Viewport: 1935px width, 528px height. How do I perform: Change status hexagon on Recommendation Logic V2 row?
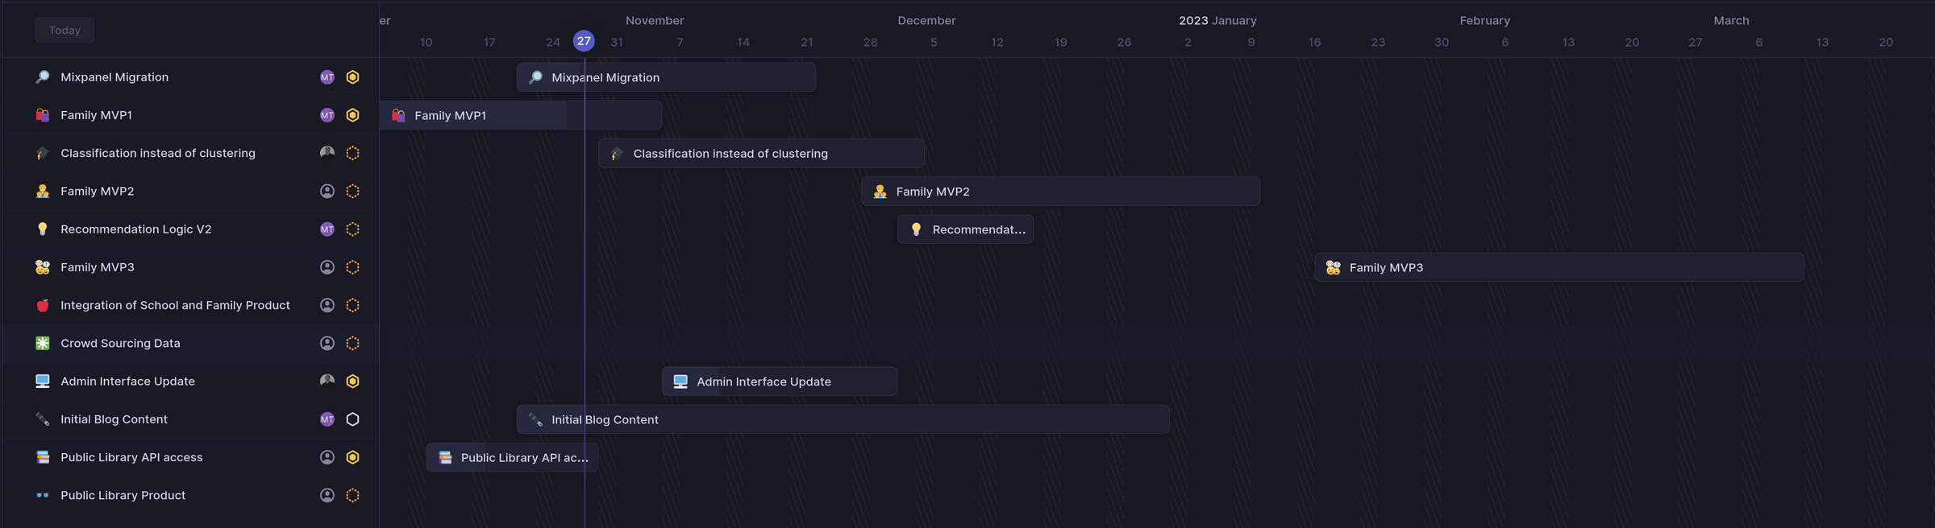(x=353, y=229)
